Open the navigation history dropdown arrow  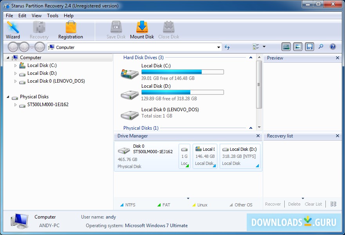click(32, 47)
